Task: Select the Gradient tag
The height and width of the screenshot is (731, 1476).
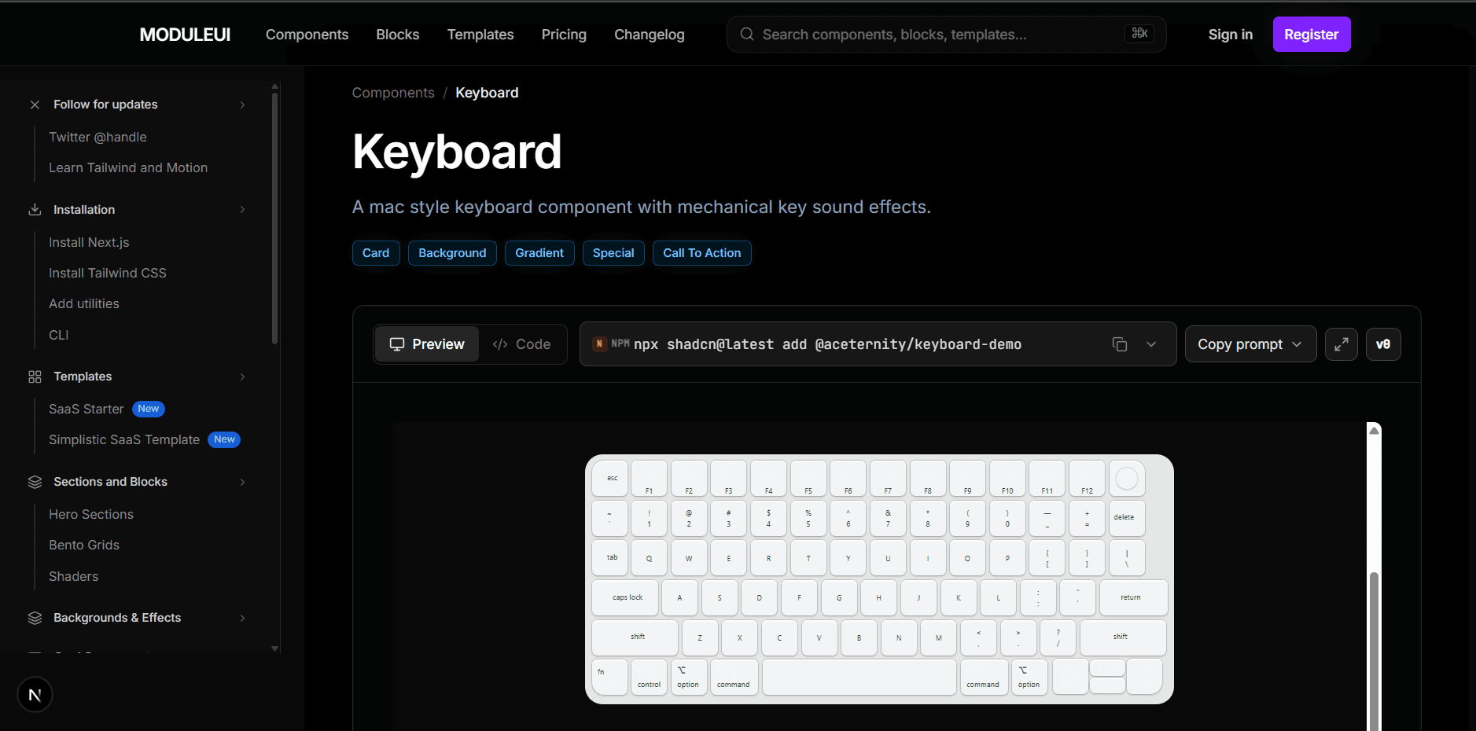Action: pos(539,253)
